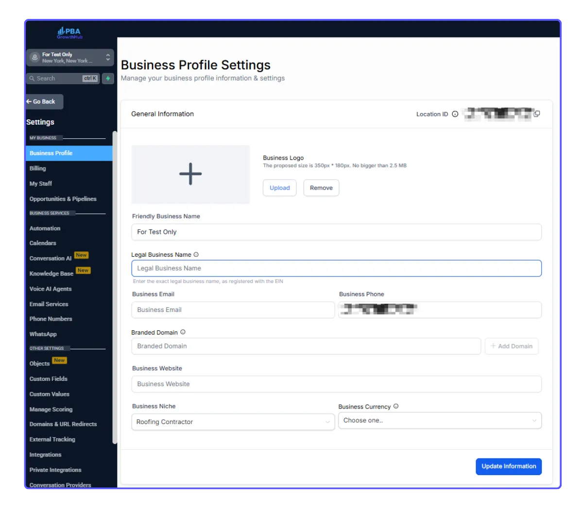This screenshot has width=583, height=524.
Task: Click the Business Email field
Action: click(x=233, y=310)
